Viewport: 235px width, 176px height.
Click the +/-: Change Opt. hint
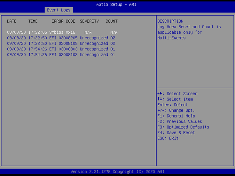(x=176, y=110)
